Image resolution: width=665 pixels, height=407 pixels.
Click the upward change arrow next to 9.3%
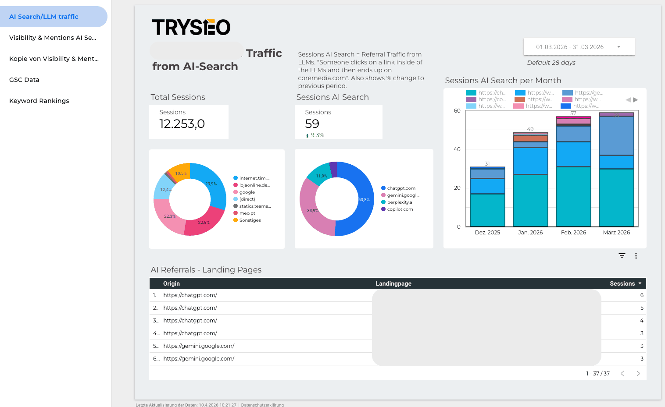[307, 135]
